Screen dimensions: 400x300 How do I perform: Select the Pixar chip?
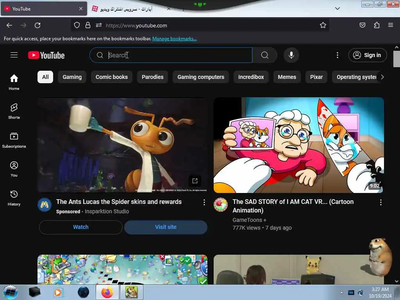click(x=316, y=77)
